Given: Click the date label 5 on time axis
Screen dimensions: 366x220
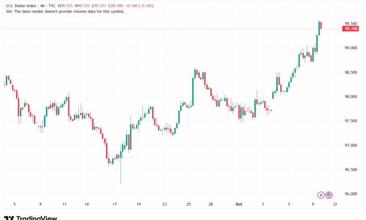Looking at the screenshot, I should tap(15, 204).
